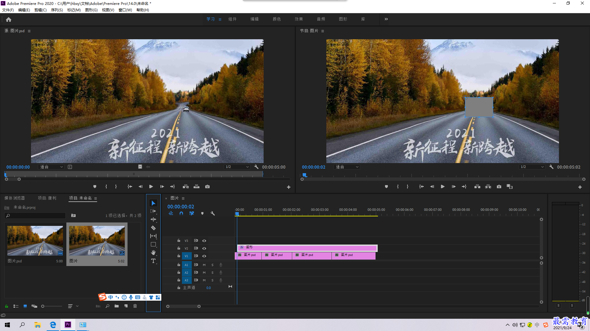The width and height of the screenshot is (590, 331).
Task: Click project panel search field
Action: [x=35, y=216]
